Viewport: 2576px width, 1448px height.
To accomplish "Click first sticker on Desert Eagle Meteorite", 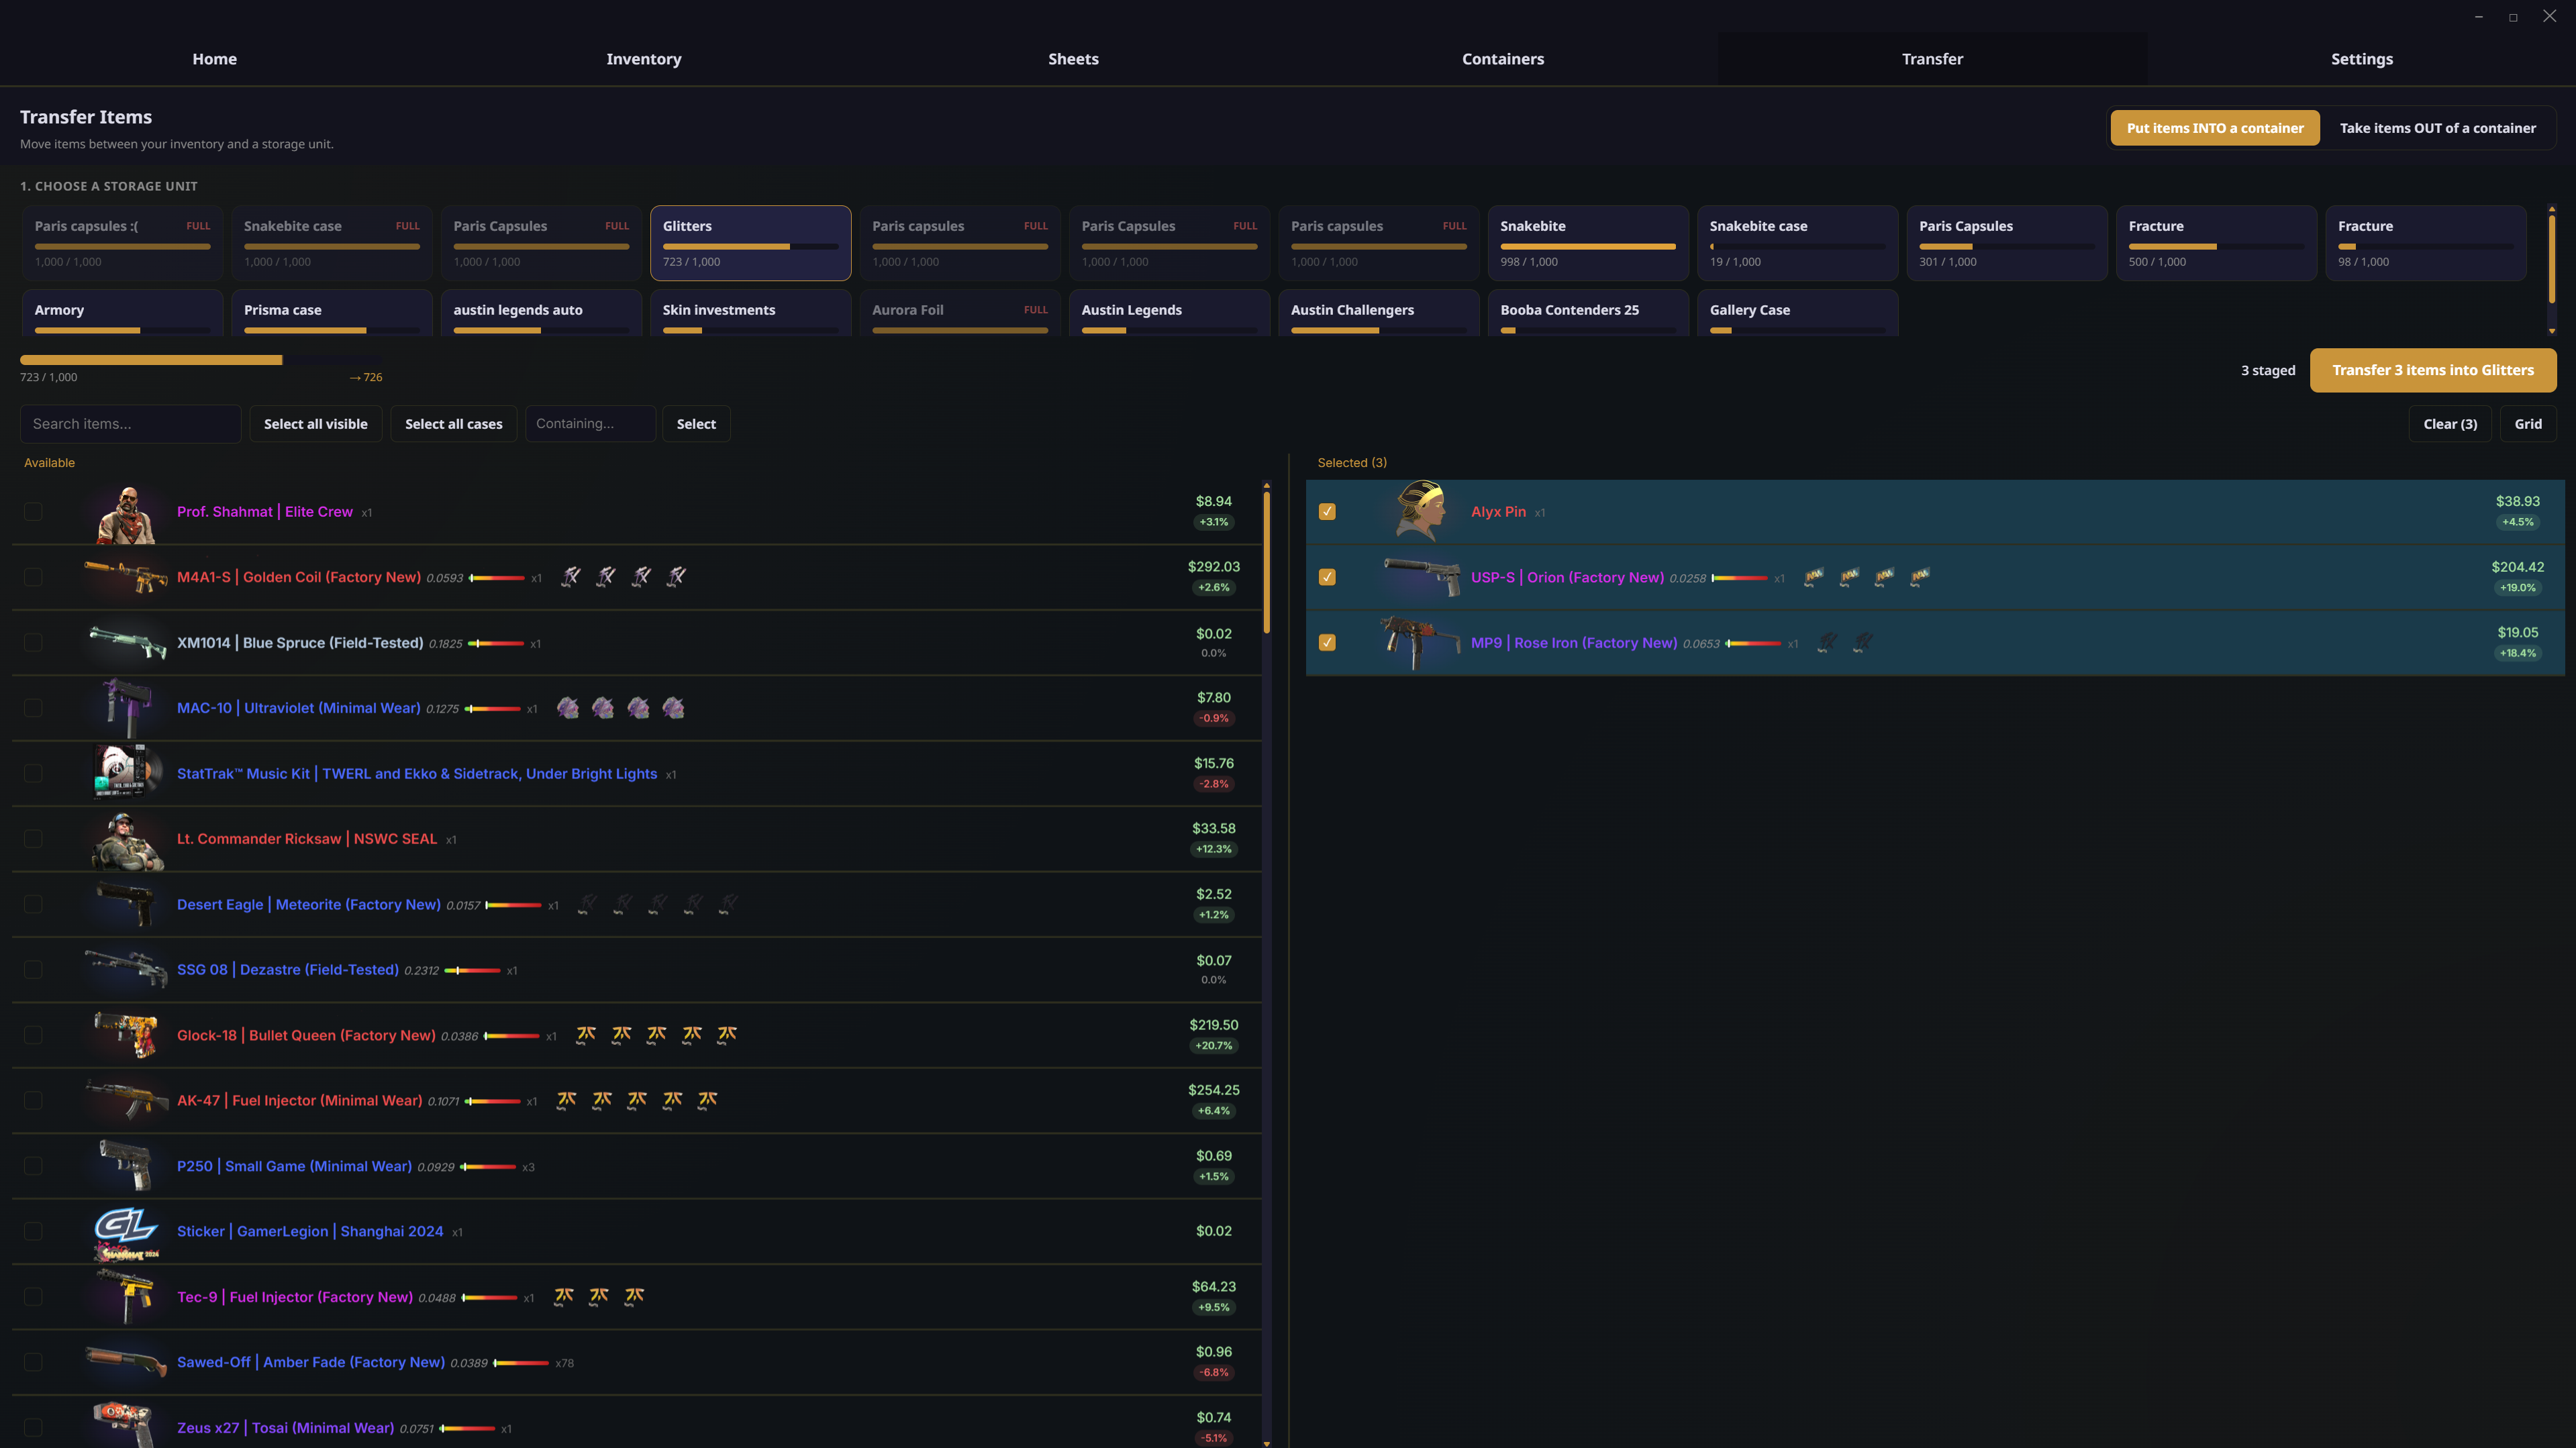I will point(588,904).
